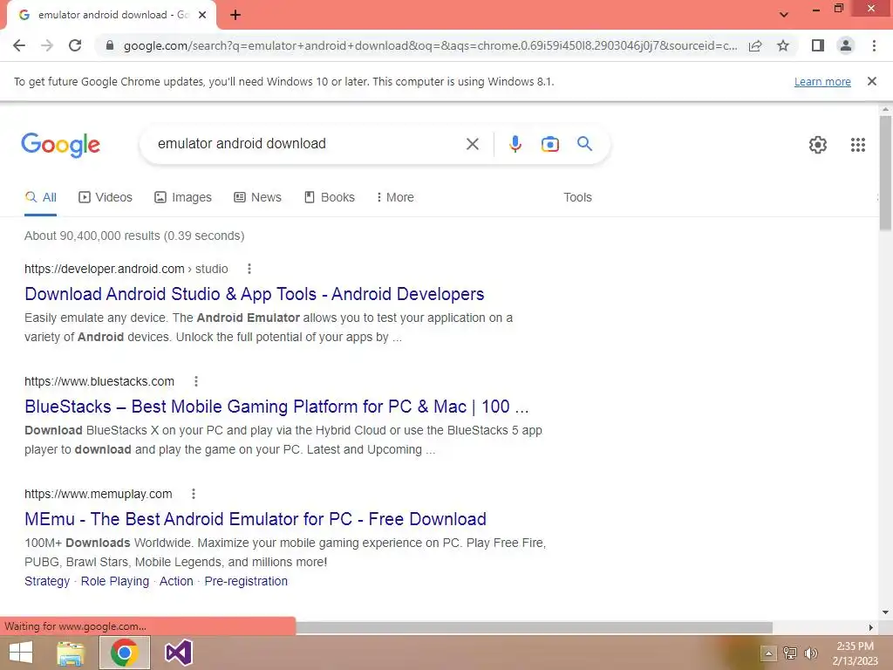Share this page using the share icon
Screen dimensions: 893x670
coord(755,45)
